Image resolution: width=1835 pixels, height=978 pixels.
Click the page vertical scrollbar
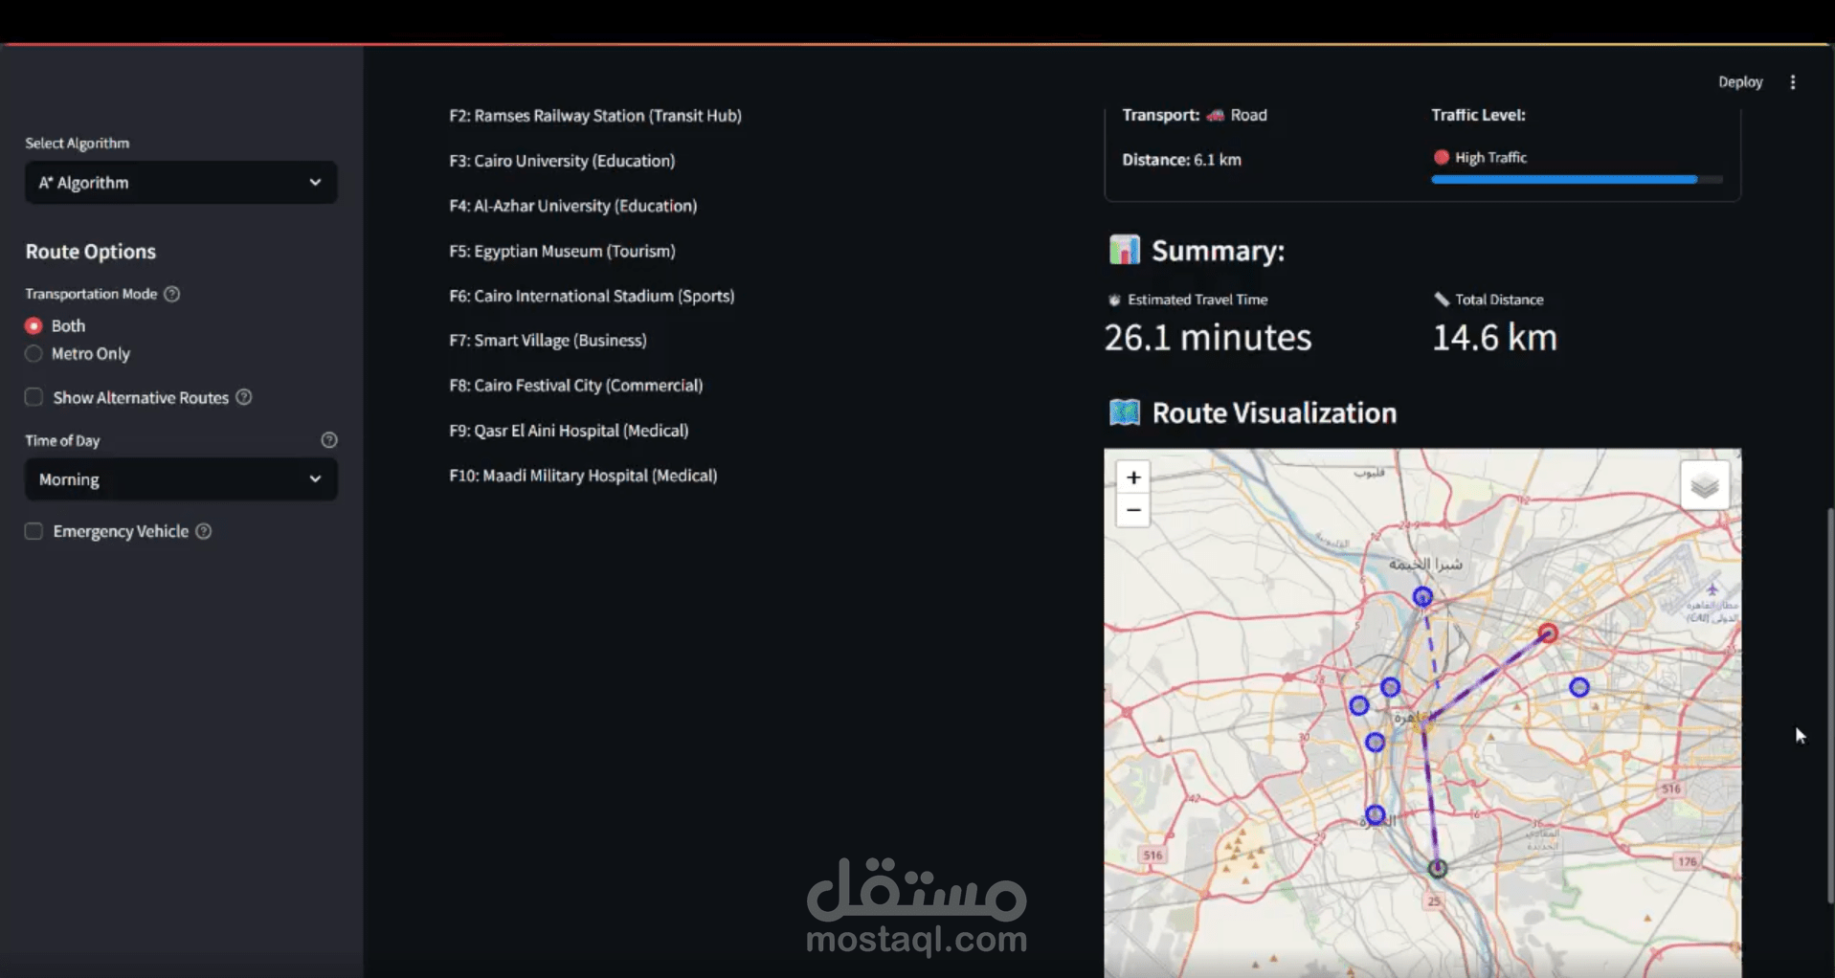tap(1830, 706)
